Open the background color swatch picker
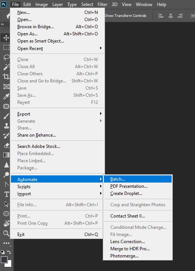The height and width of the screenshot is (271, 195). 10,265
